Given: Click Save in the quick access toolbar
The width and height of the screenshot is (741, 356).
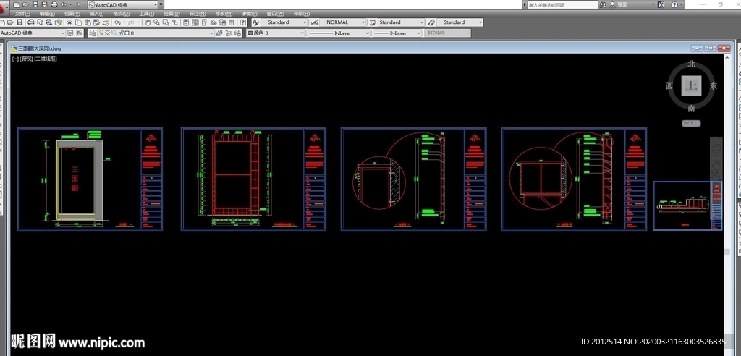Looking at the screenshot, I should [35, 5].
